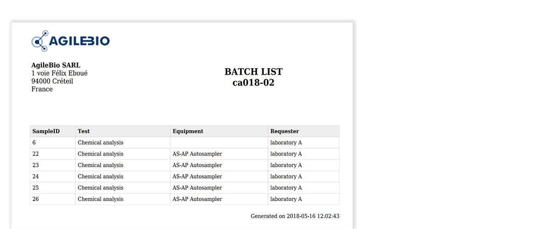Click the empty Equipment cell of sample 6

coord(219,142)
